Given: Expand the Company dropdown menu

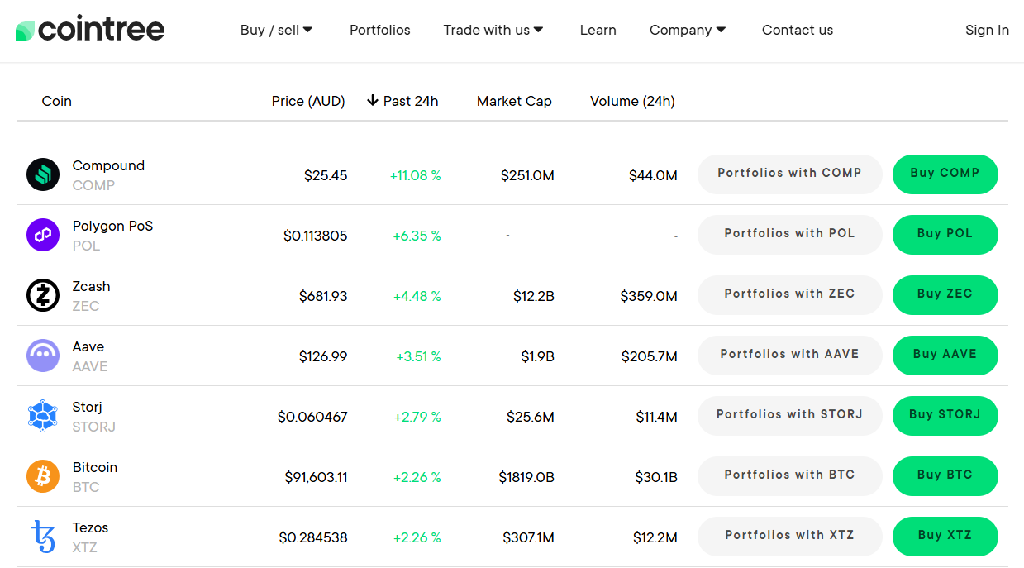Looking at the screenshot, I should pyautogui.click(x=688, y=30).
